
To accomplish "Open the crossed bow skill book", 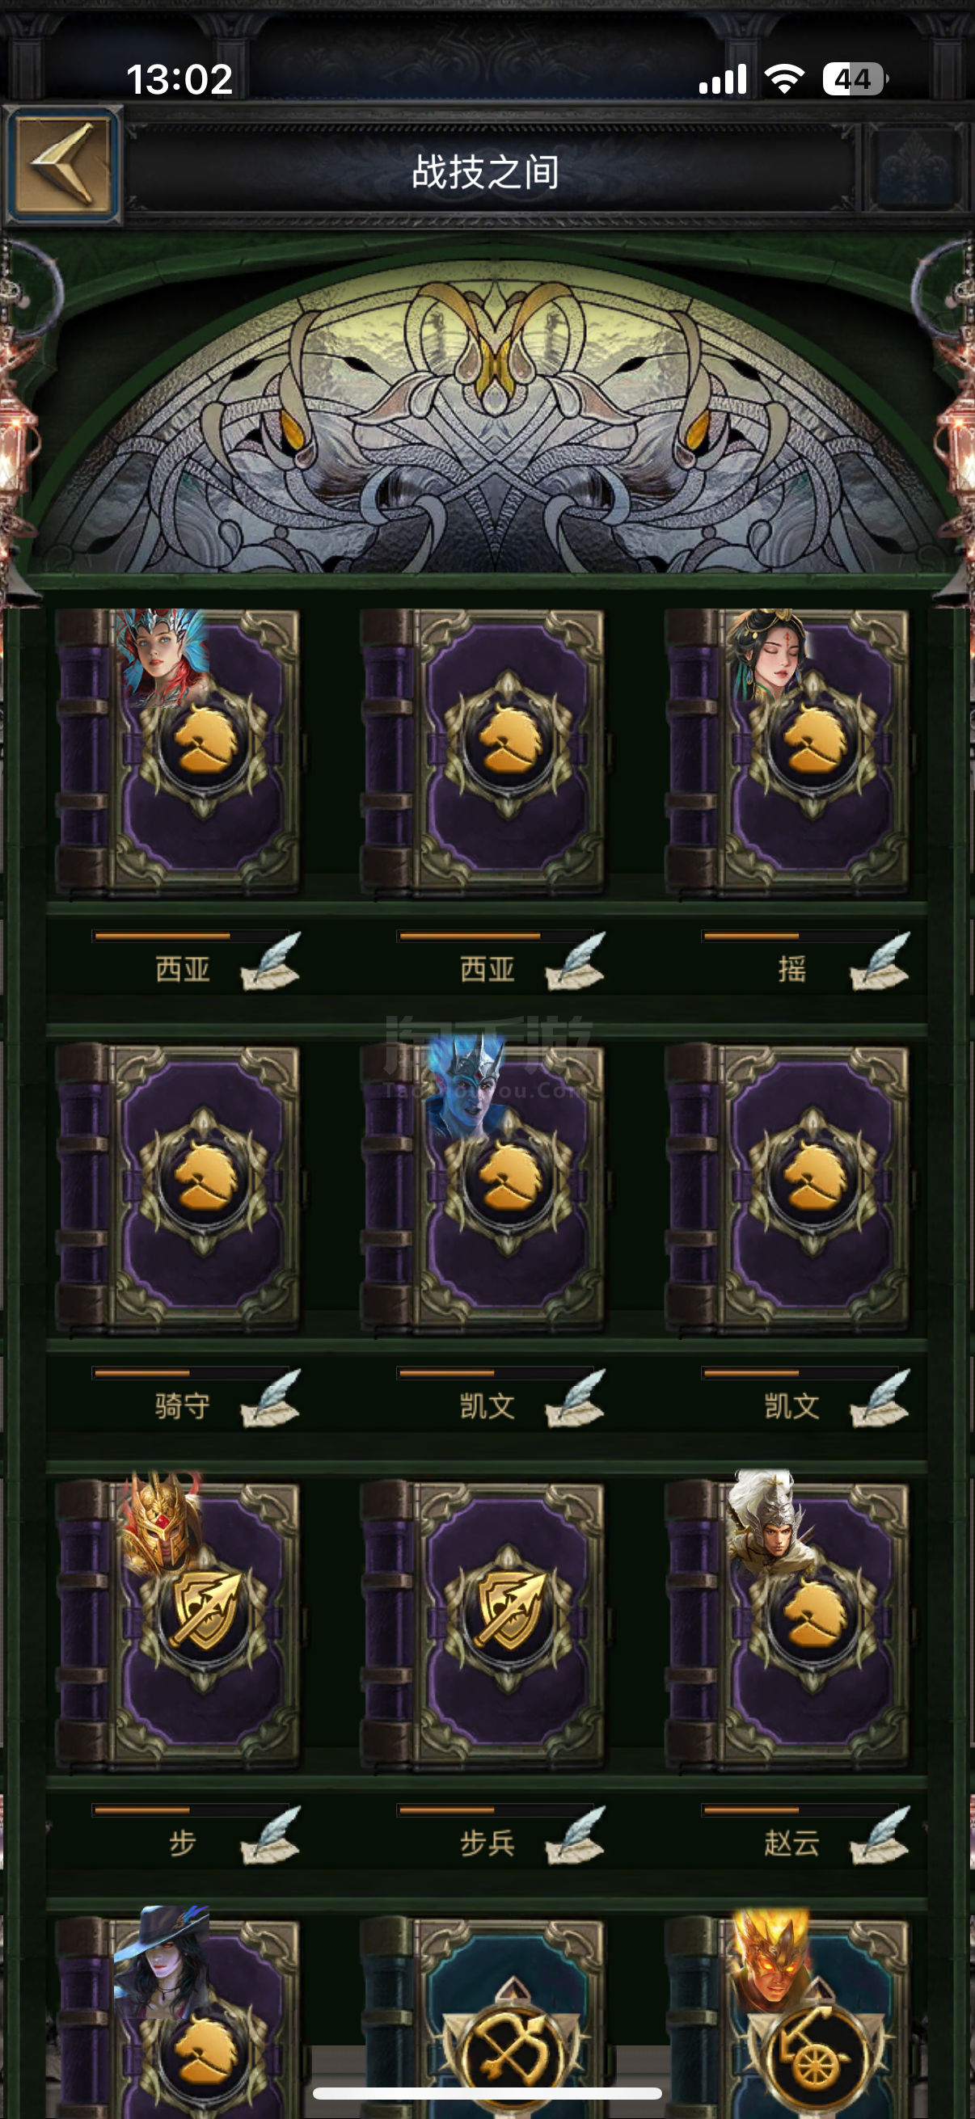I will (x=482, y=2016).
